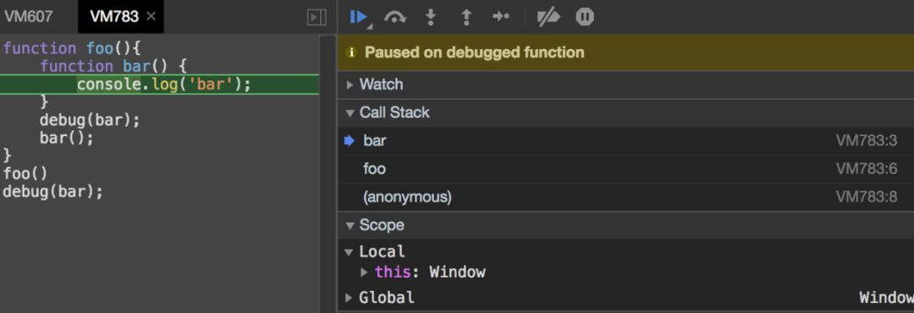This screenshot has height=313, width=914.
Task: Step out of current function
Action: point(466,18)
